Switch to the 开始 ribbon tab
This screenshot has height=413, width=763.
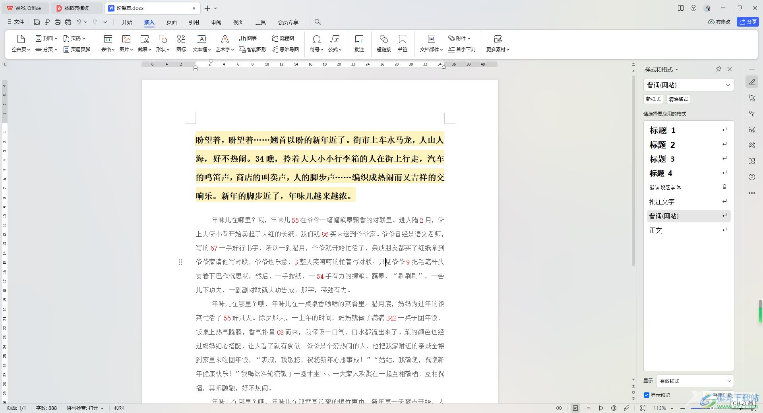[x=127, y=22]
